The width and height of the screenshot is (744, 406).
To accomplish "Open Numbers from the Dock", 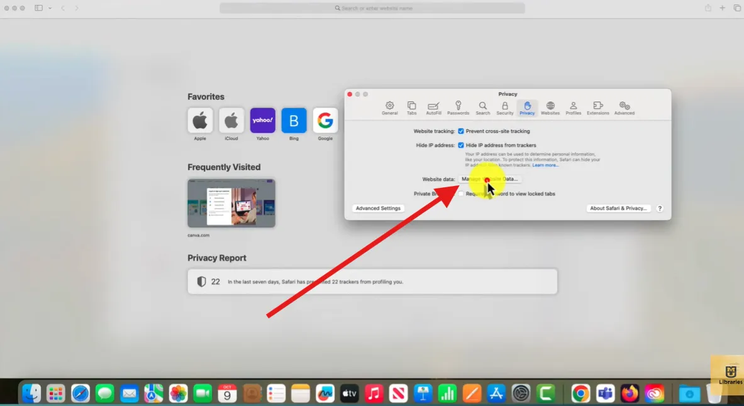I will [447, 393].
